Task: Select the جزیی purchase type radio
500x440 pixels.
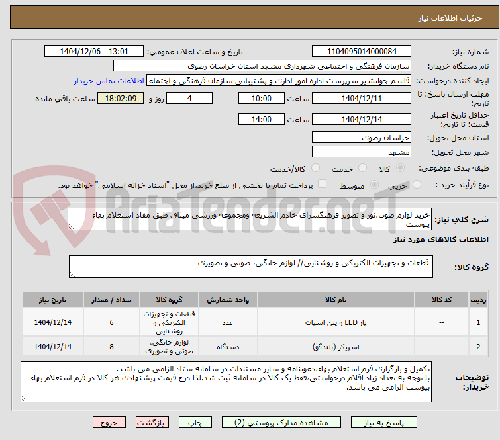Action: (x=417, y=184)
